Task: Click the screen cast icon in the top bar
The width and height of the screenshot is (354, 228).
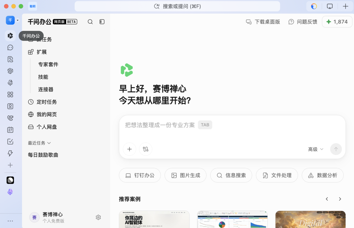Action: coord(330,6)
